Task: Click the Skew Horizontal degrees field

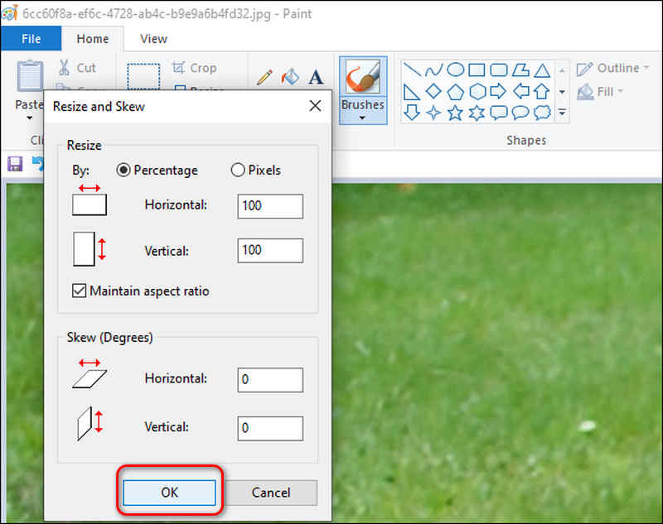Action: tap(270, 380)
